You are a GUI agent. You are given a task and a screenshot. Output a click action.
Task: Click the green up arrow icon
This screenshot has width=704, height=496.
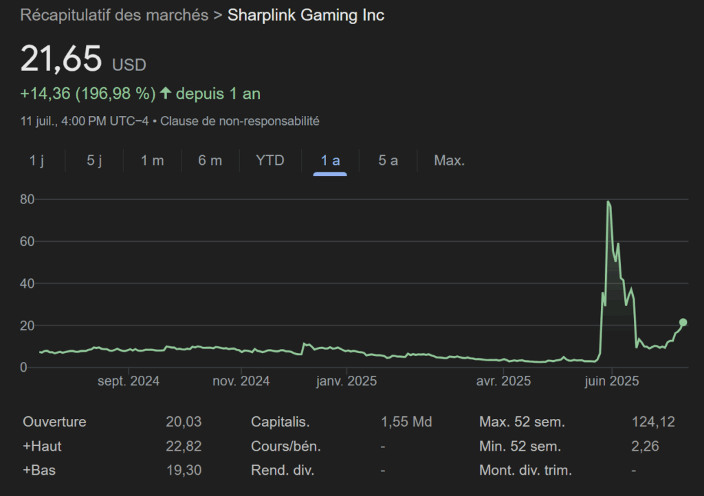point(166,93)
